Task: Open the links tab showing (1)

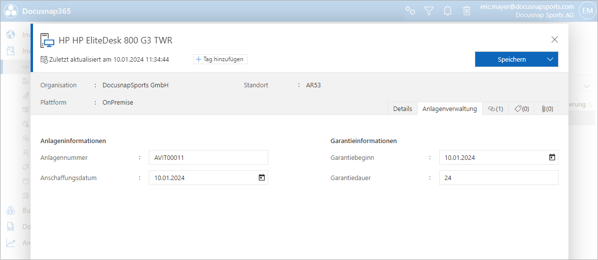Action: [x=495, y=109]
